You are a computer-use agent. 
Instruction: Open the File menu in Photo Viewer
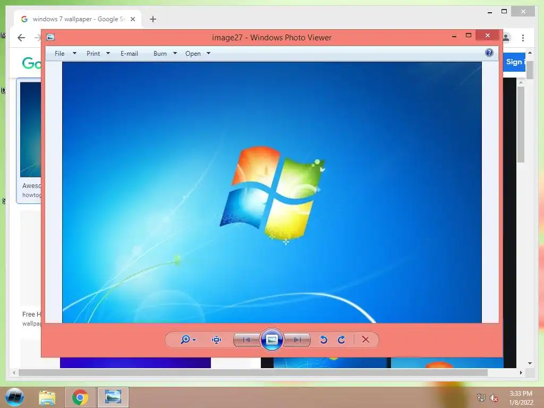pos(59,54)
